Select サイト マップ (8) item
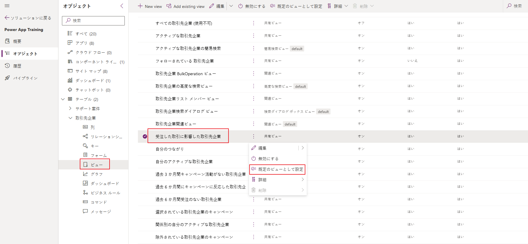The height and width of the screenshot is (244, 528). pyautogui.click(x=91, y=71)
